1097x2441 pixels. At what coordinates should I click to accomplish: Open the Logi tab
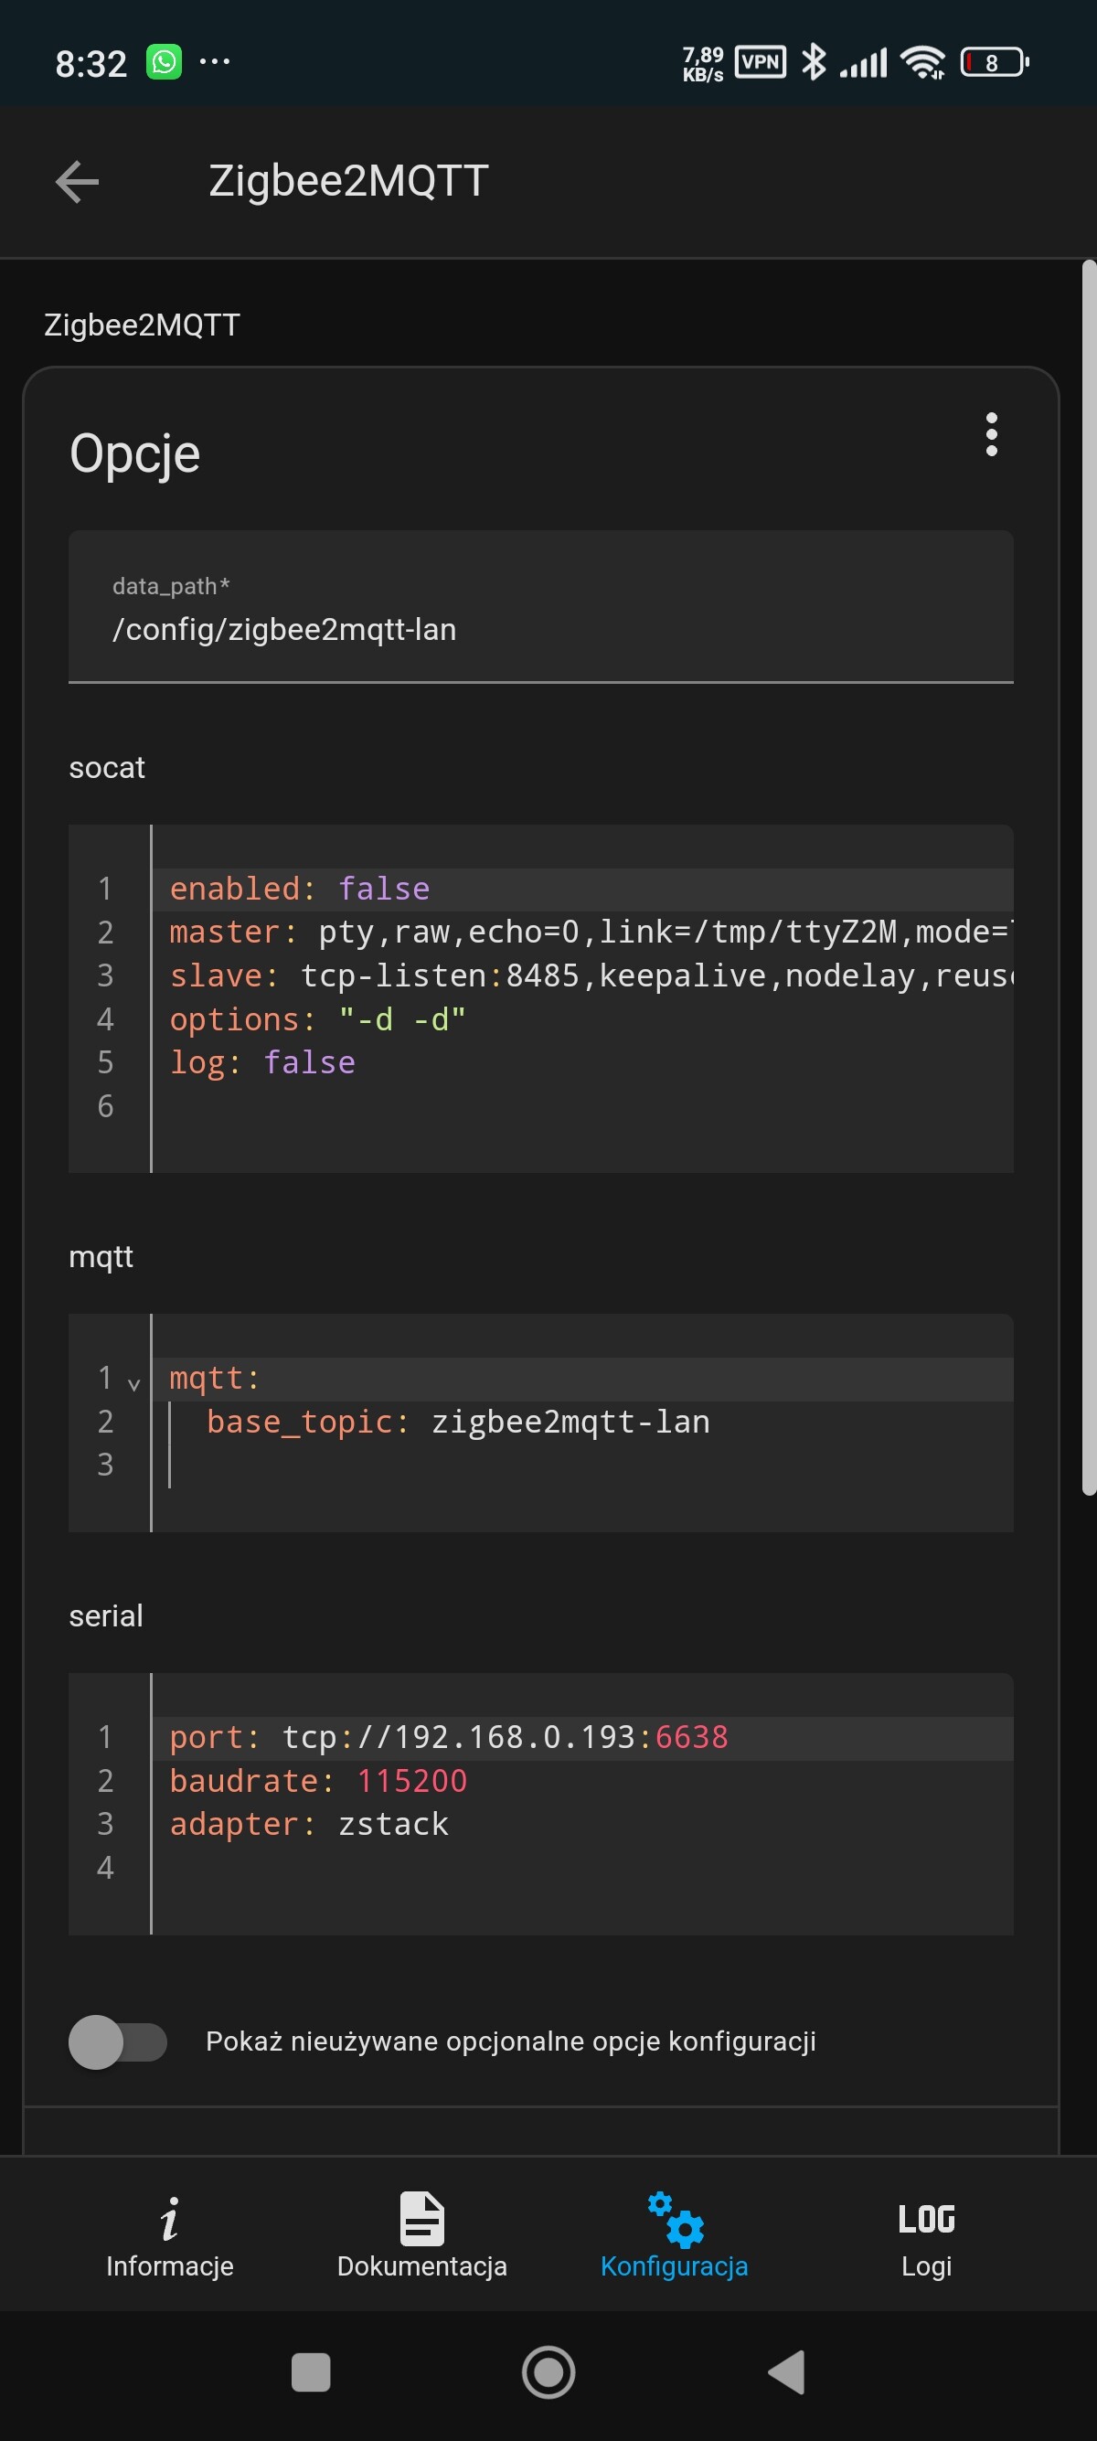point(926,2236)
